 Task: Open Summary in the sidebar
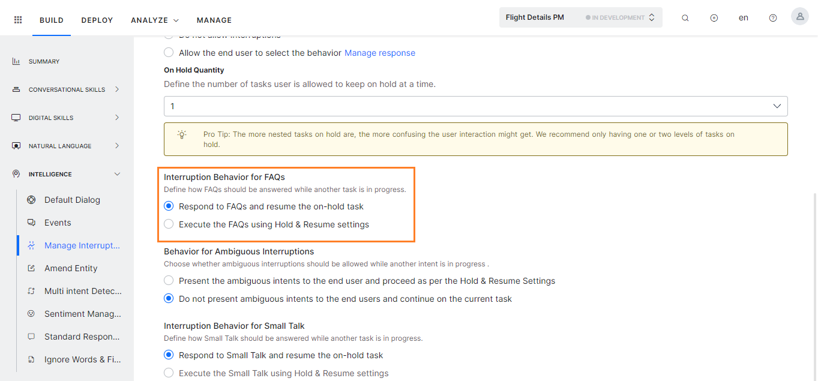point(44,61)
